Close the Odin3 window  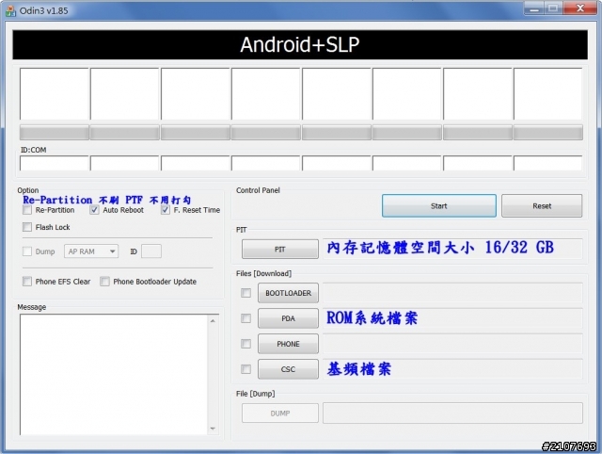point(580,8)
